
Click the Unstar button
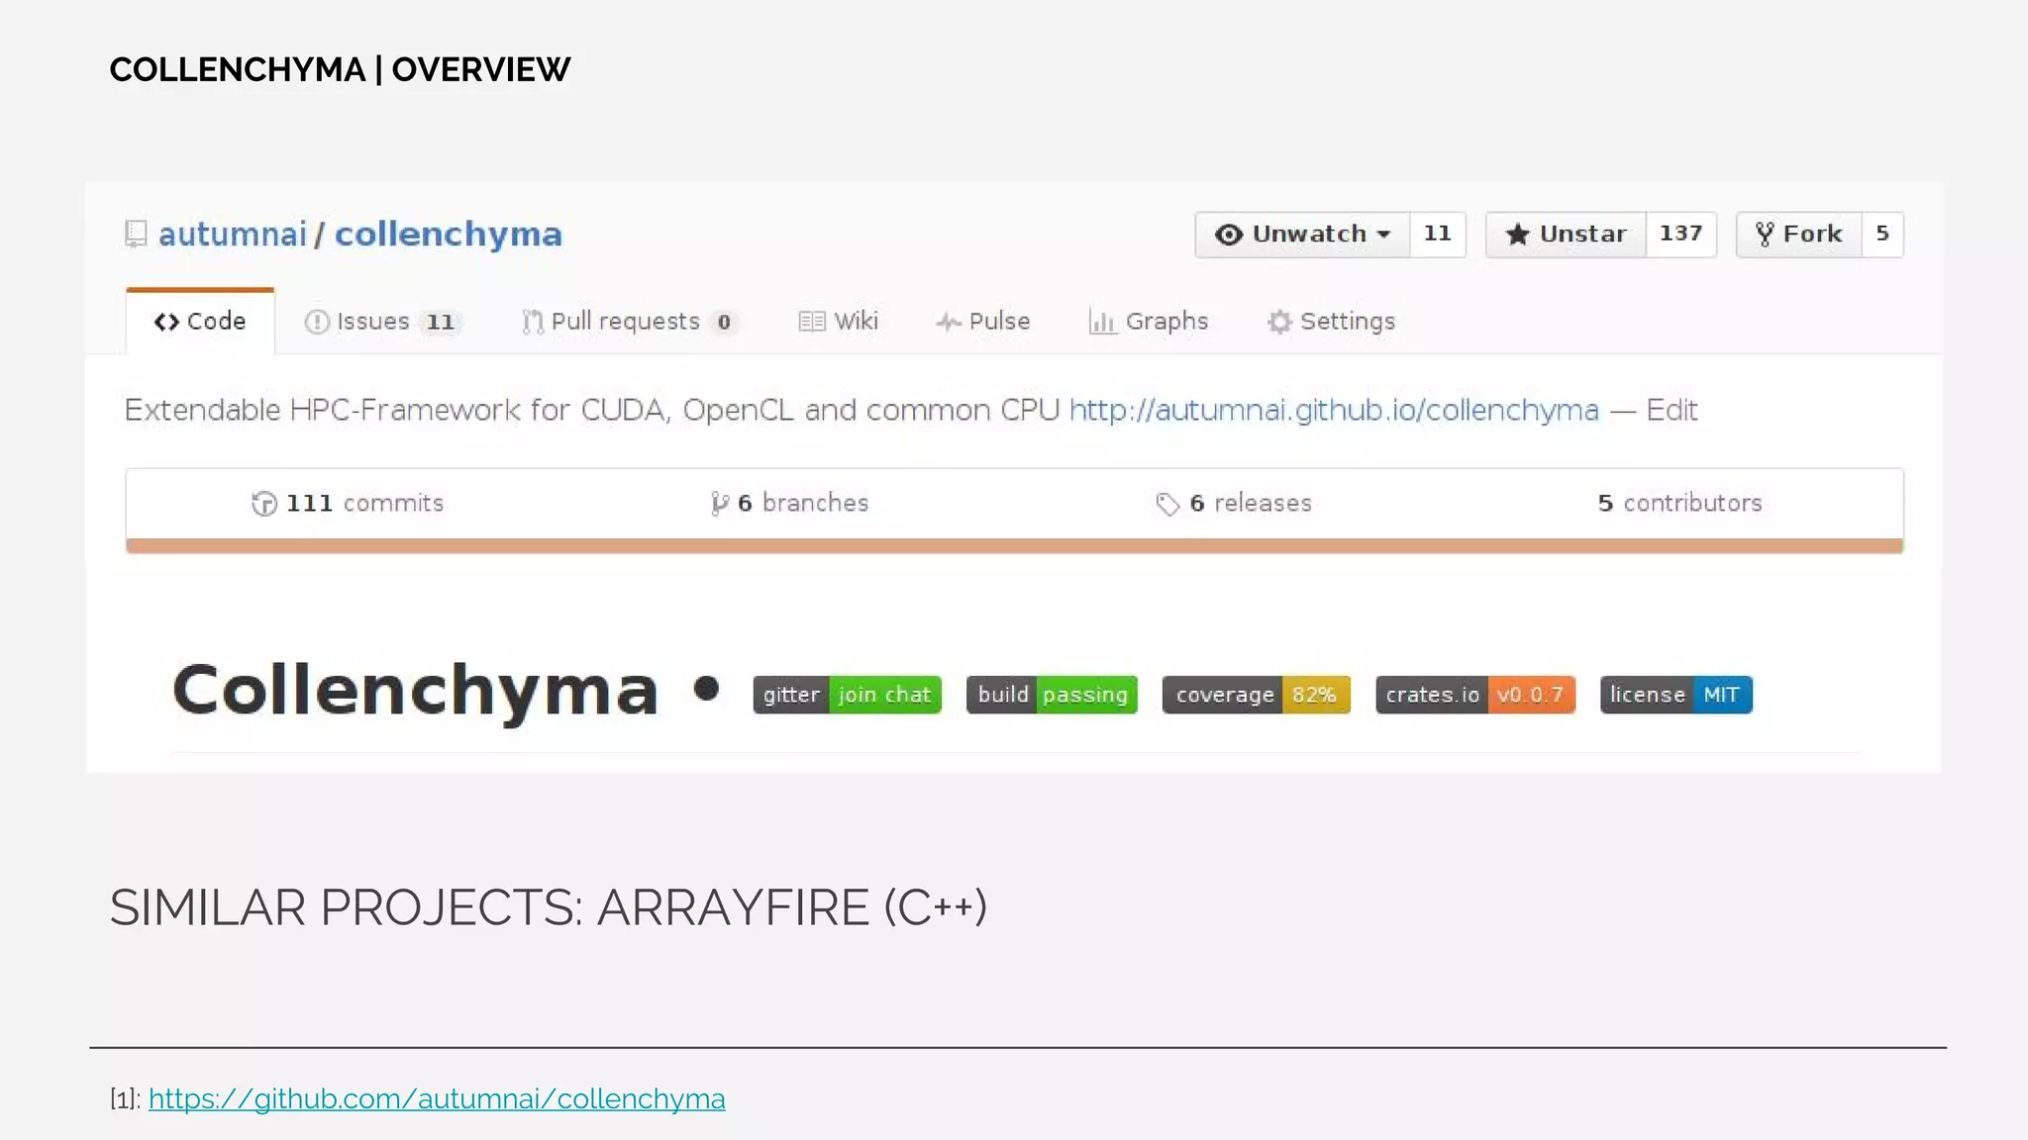(x=1566, y=235)
